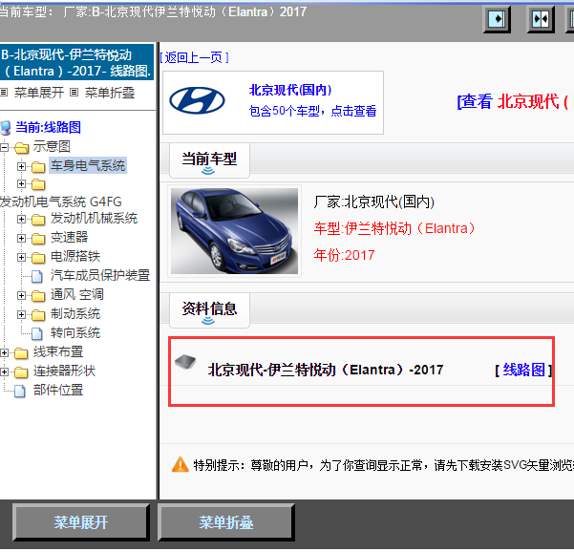Expand the unnamed folder above 发动机电气系统 G4FG
The image size is (574, 552).
click(x=21, y=183)
